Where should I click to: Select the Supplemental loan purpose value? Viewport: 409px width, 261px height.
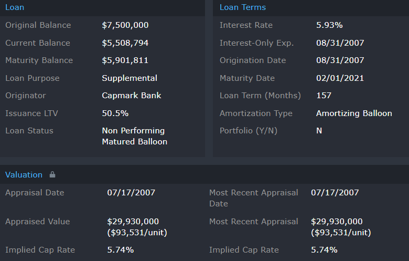tap(130, 78)
